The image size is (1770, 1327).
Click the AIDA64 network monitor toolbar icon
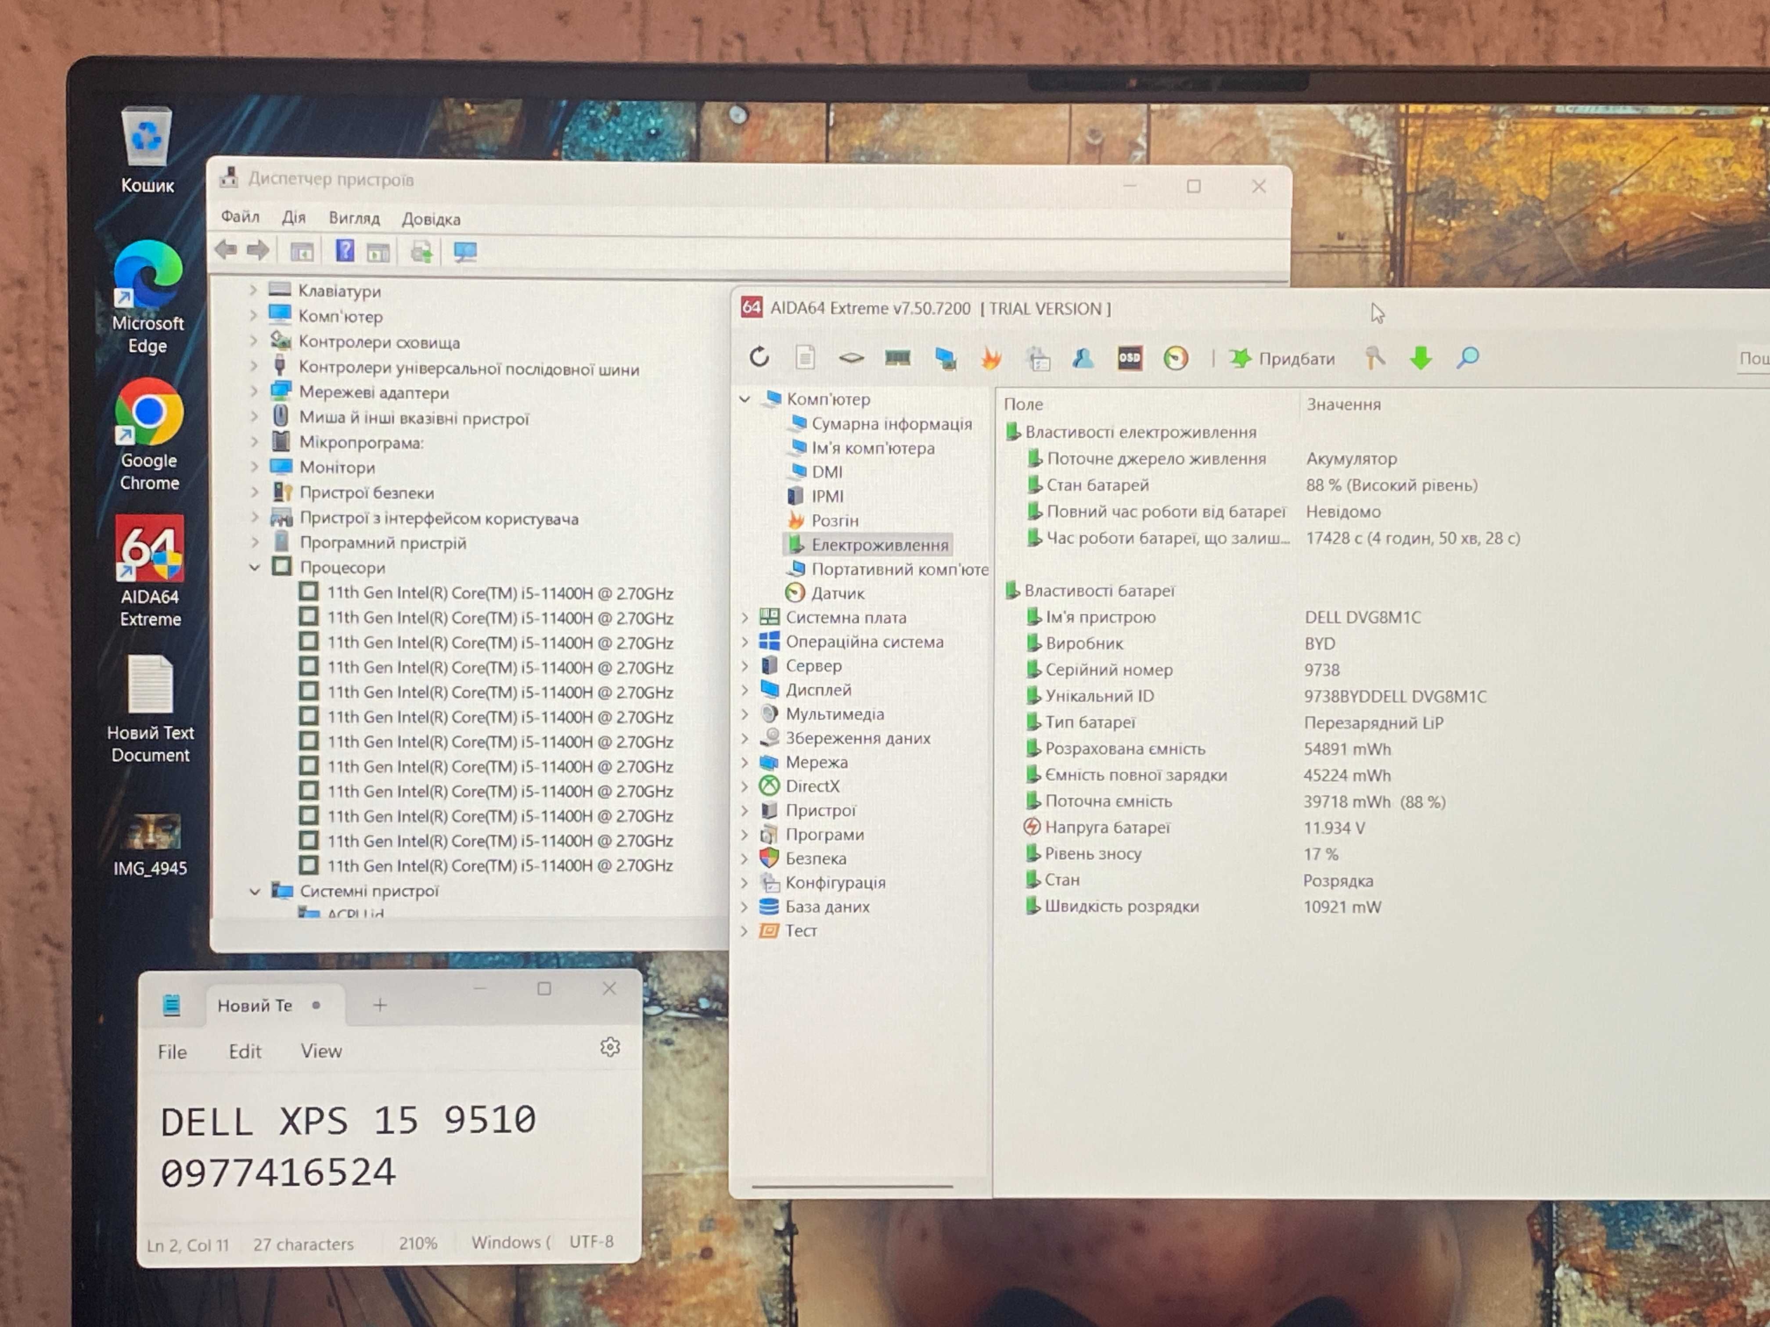coord(945,359)
